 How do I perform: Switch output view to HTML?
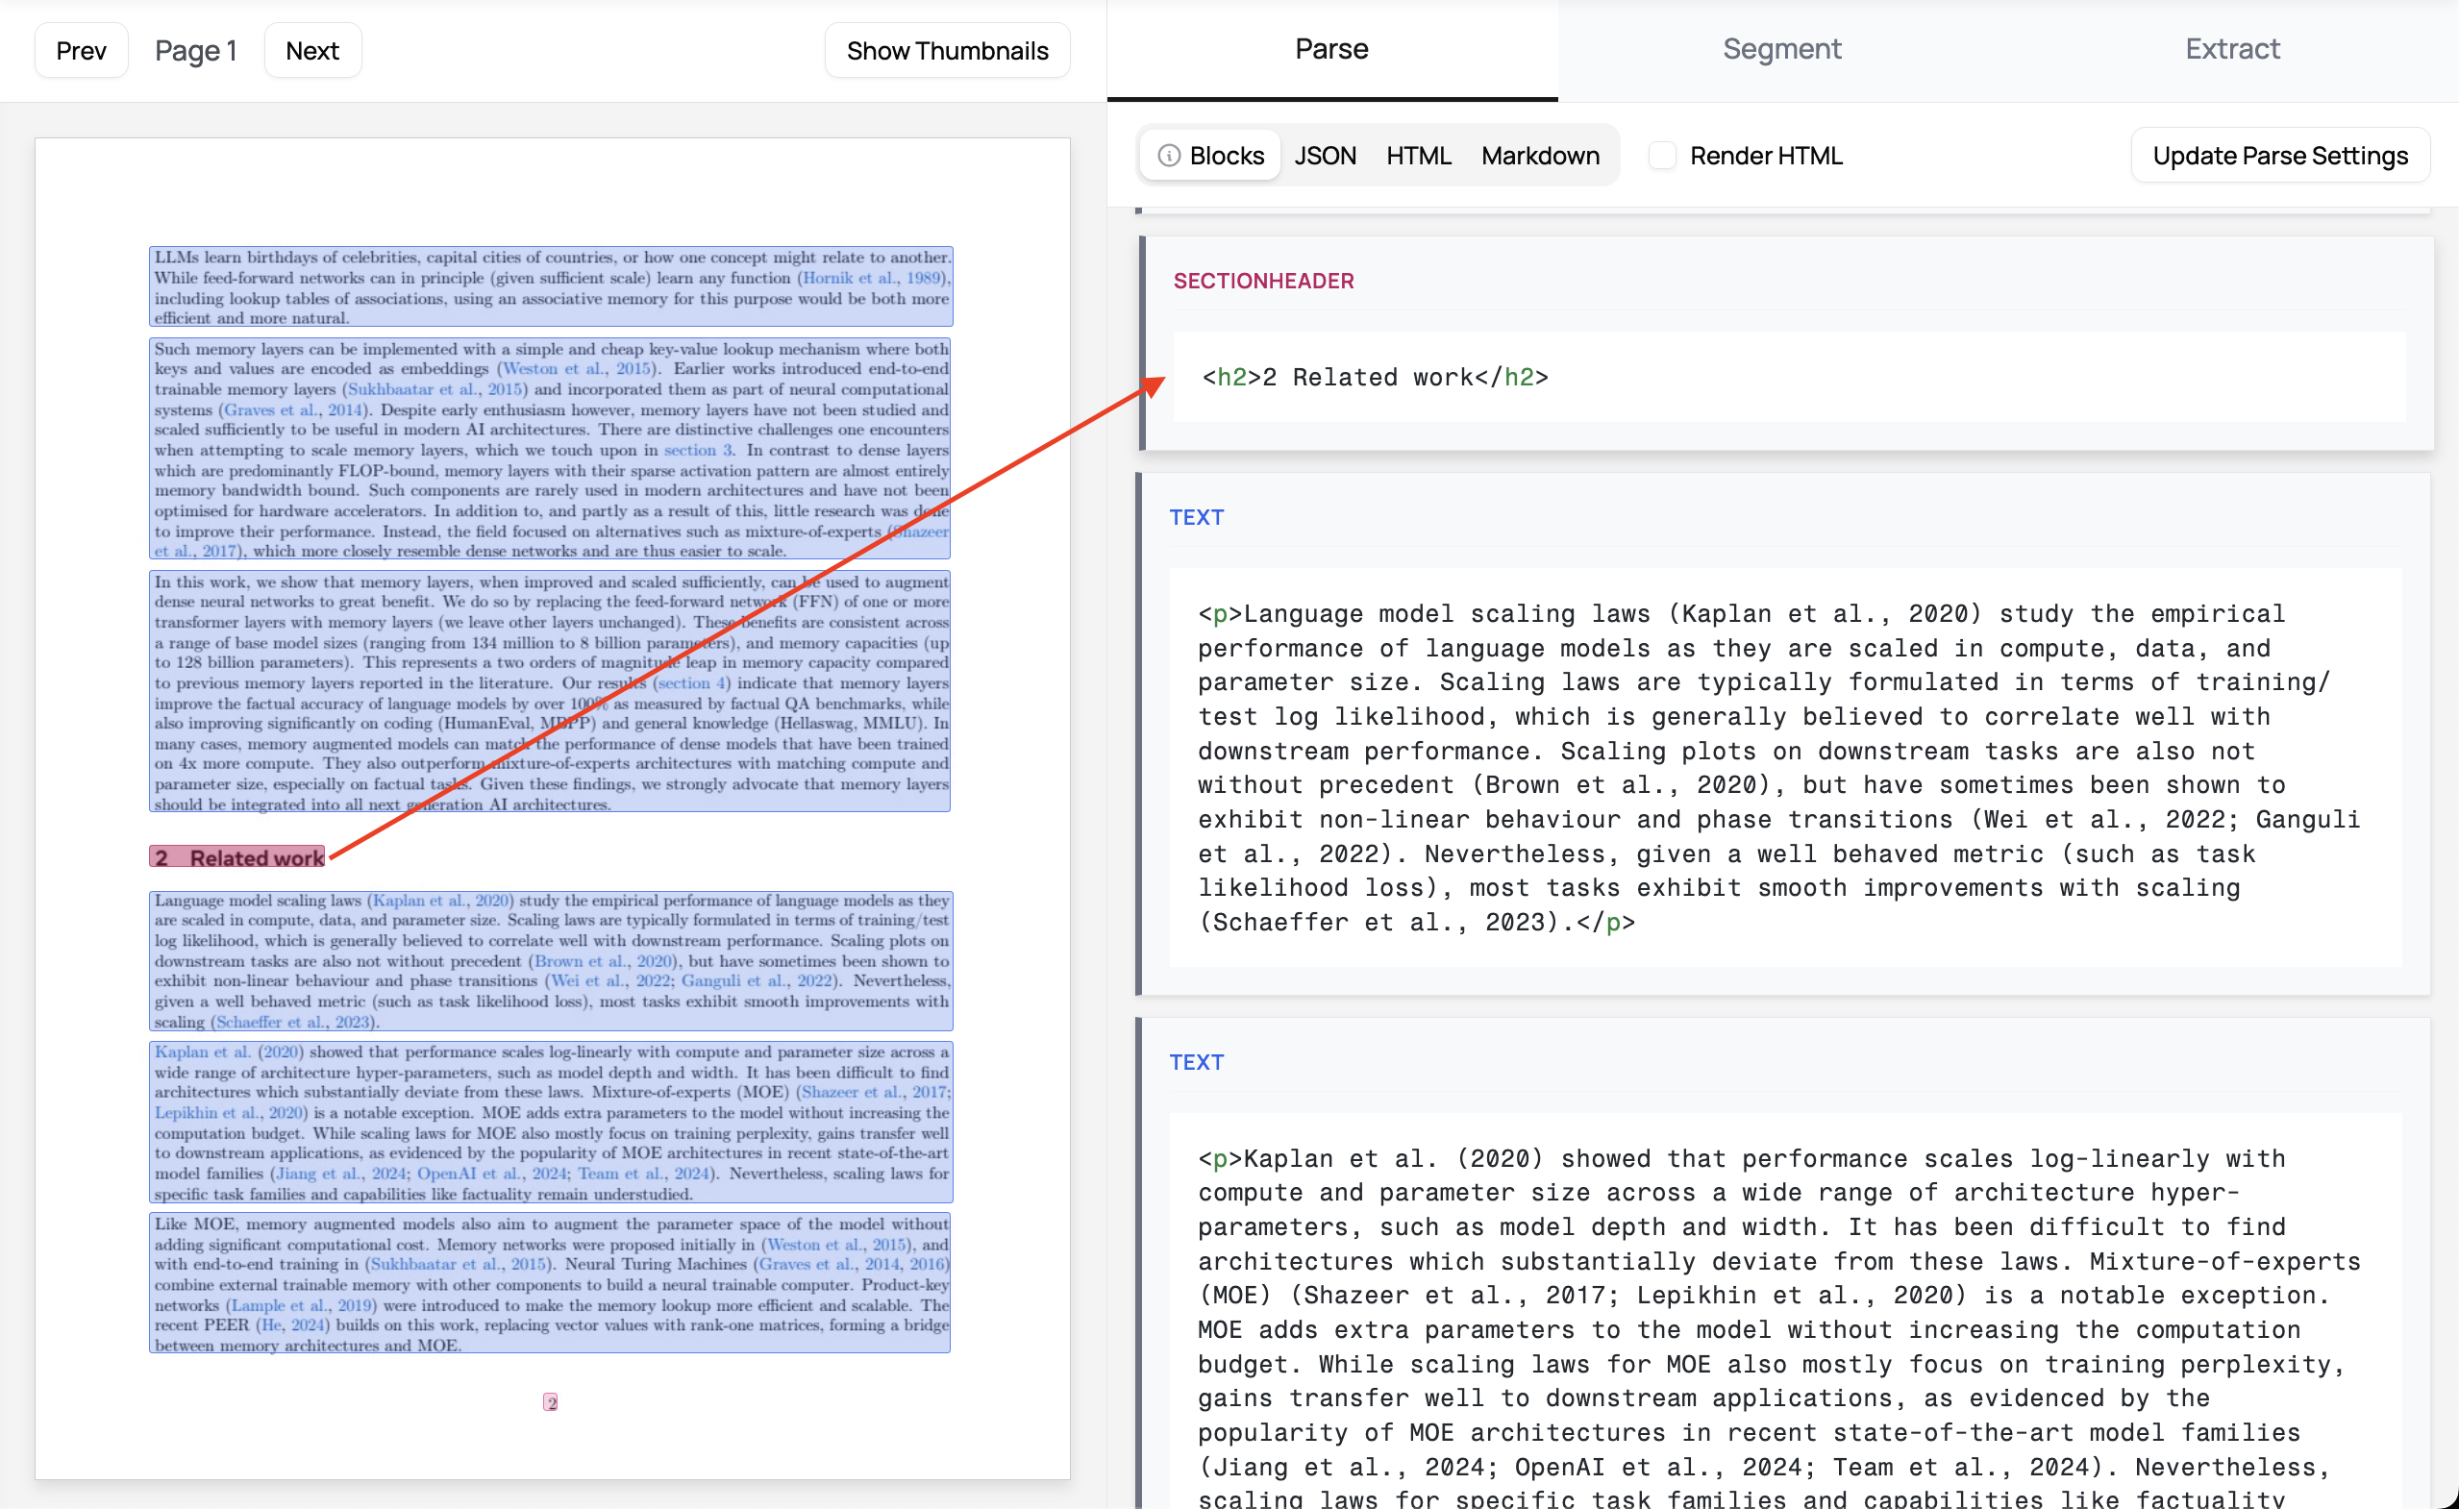coord(1418,156)
